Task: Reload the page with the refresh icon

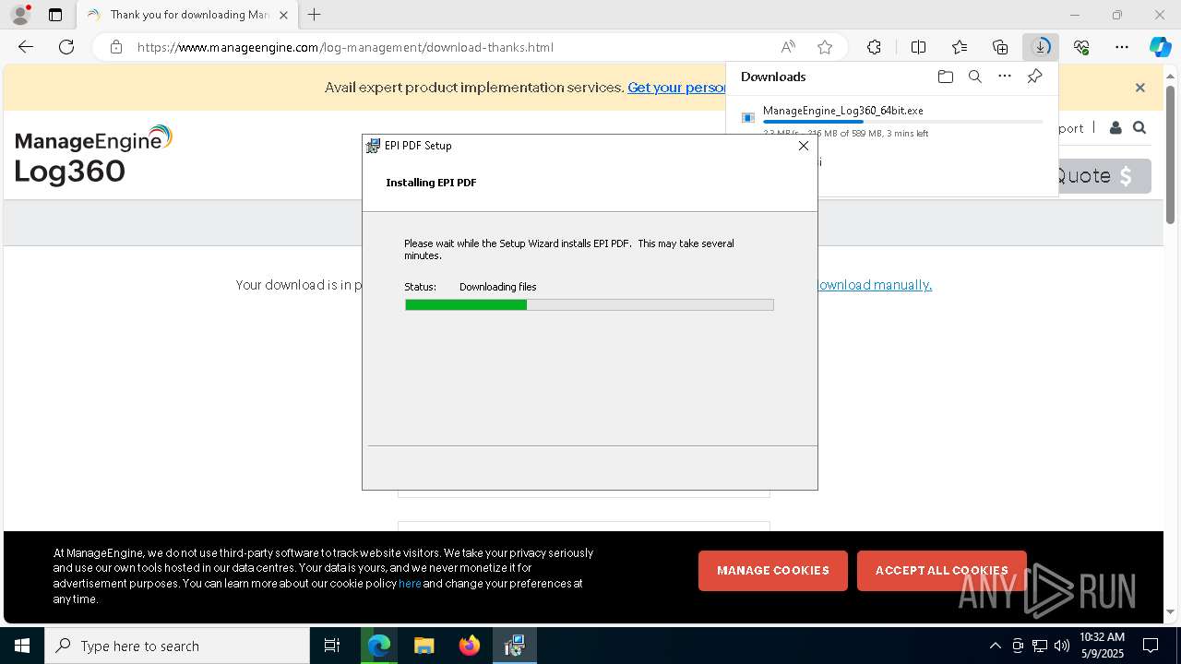Action: click(x=66, y=47)
